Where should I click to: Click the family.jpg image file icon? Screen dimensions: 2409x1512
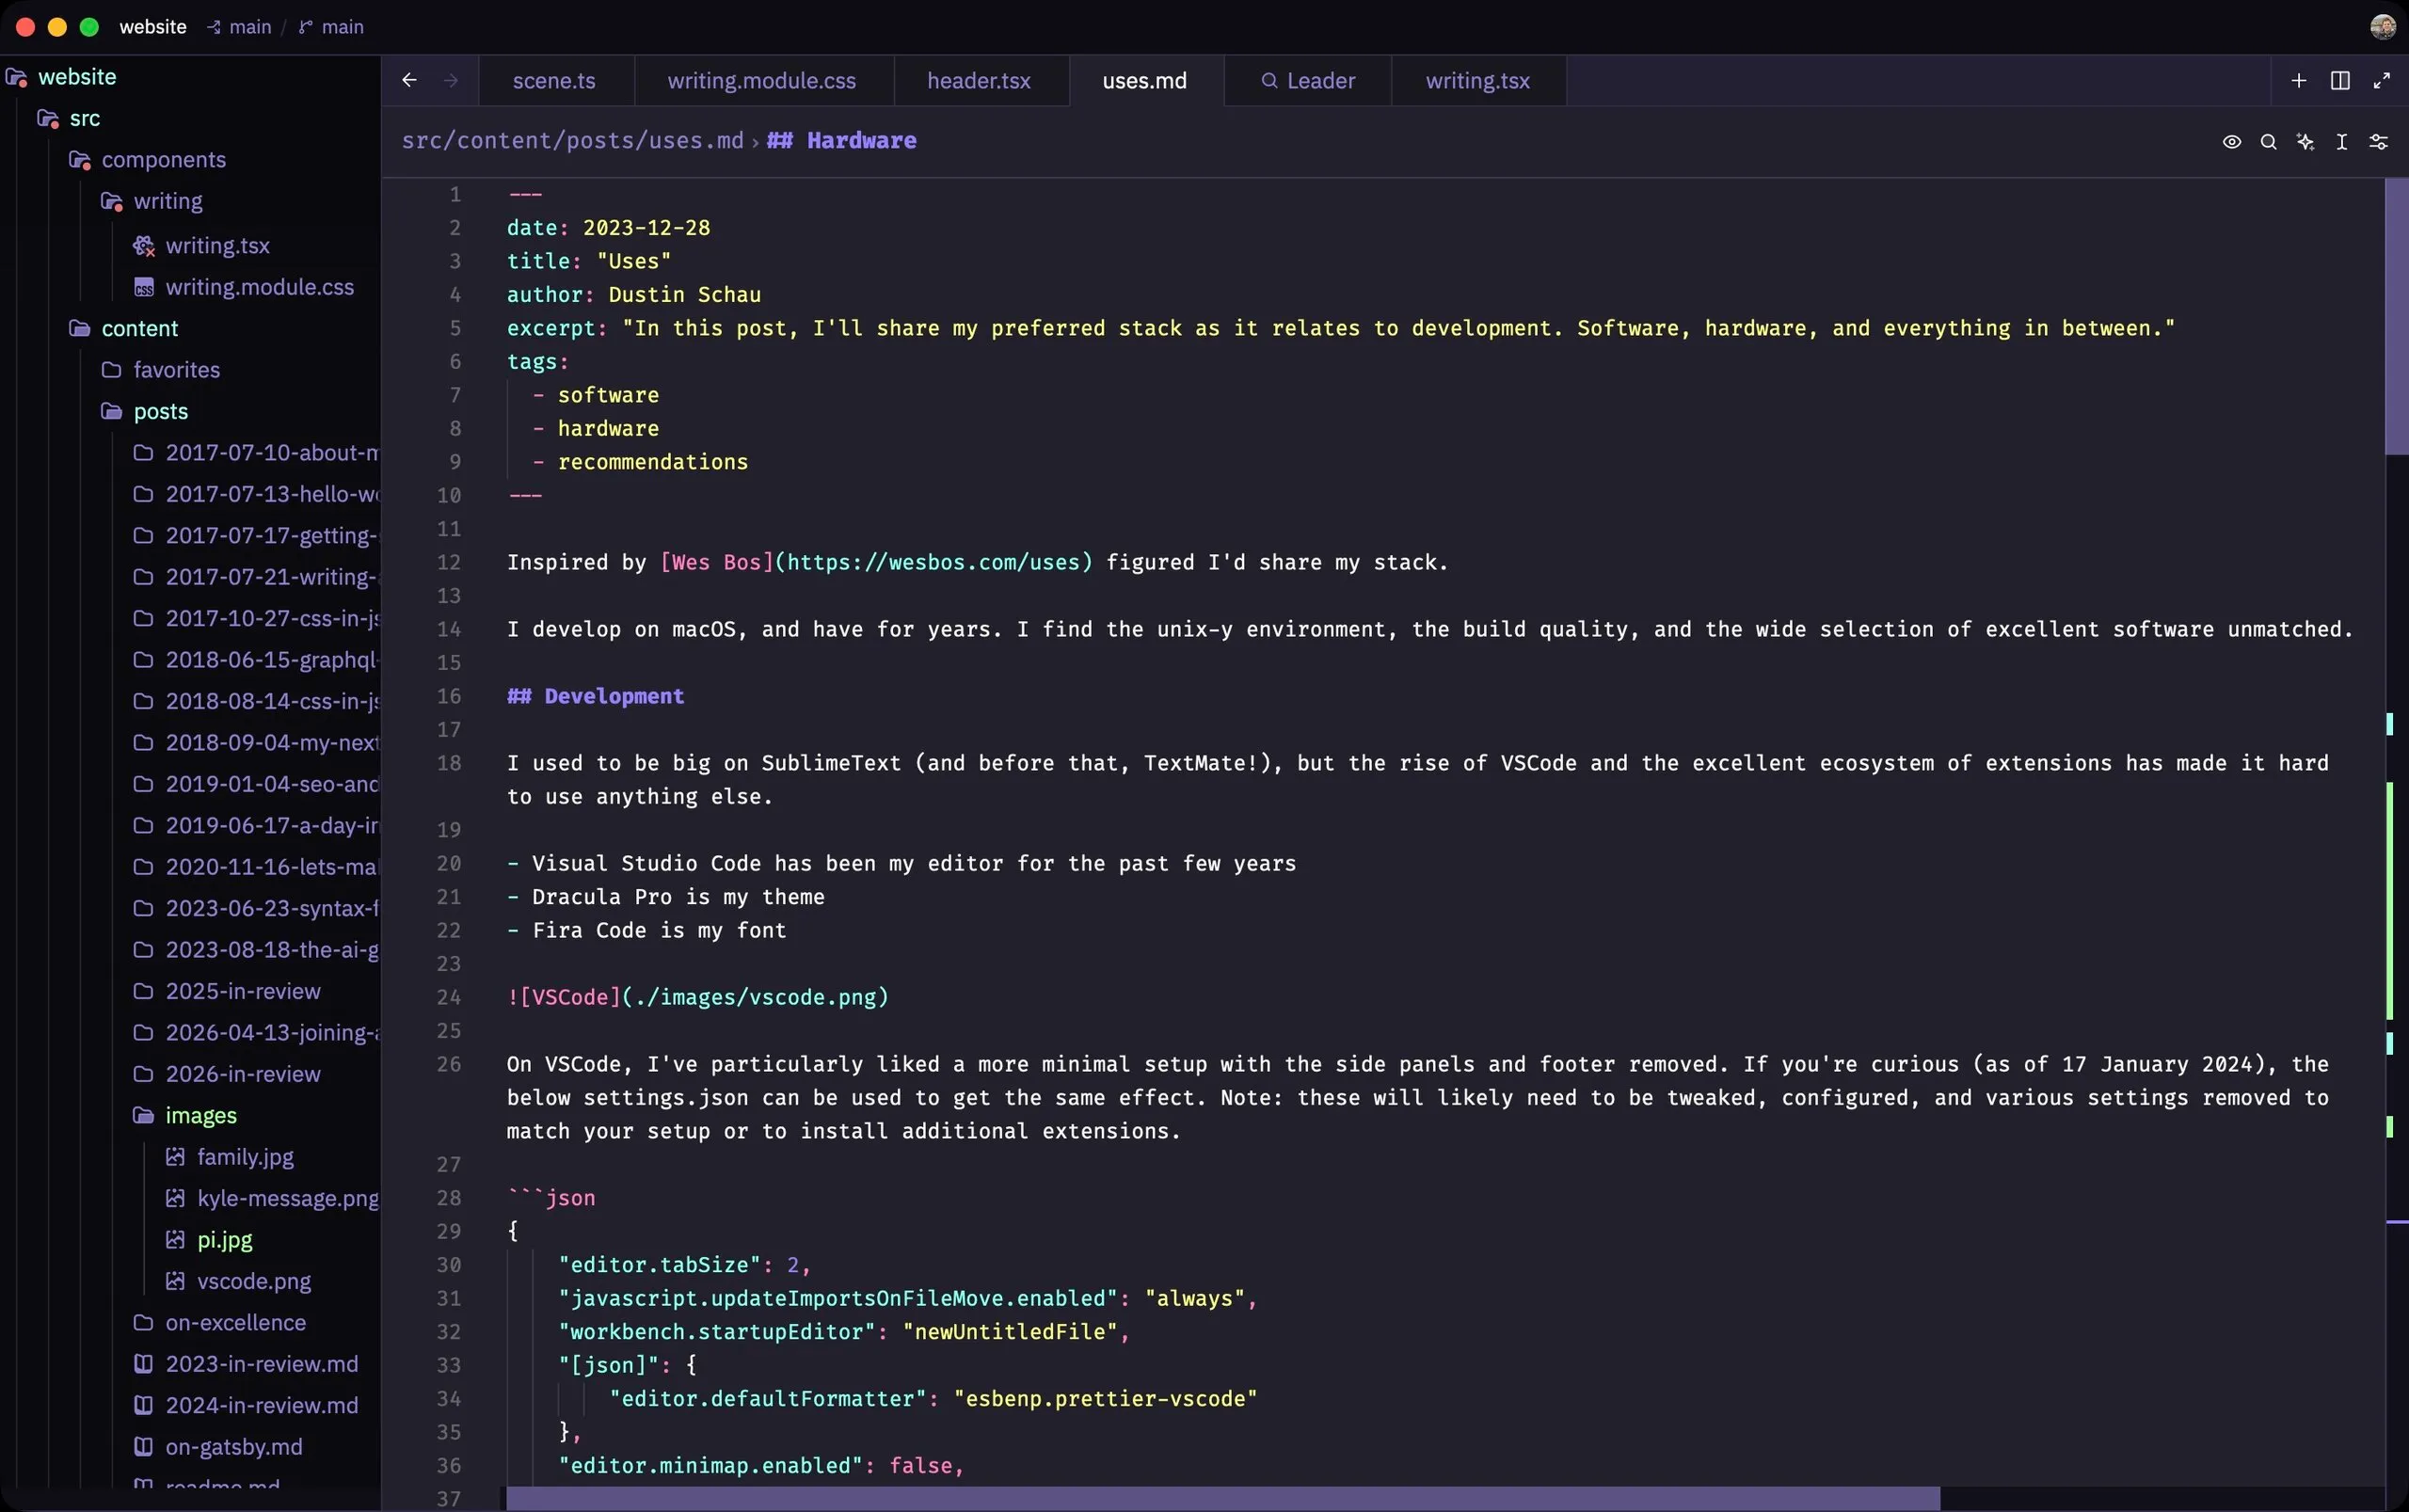[x=175, y=1157]
